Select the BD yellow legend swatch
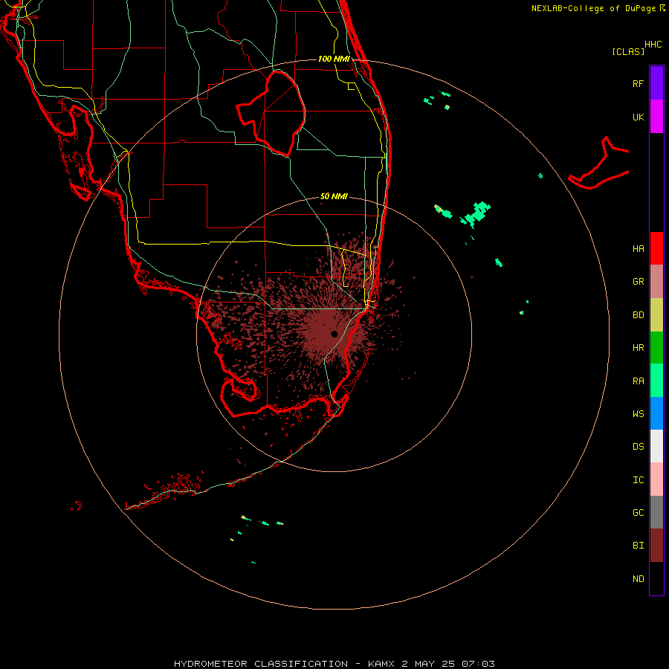Screen dimensions: 669x669 click(x=656, y=314)
